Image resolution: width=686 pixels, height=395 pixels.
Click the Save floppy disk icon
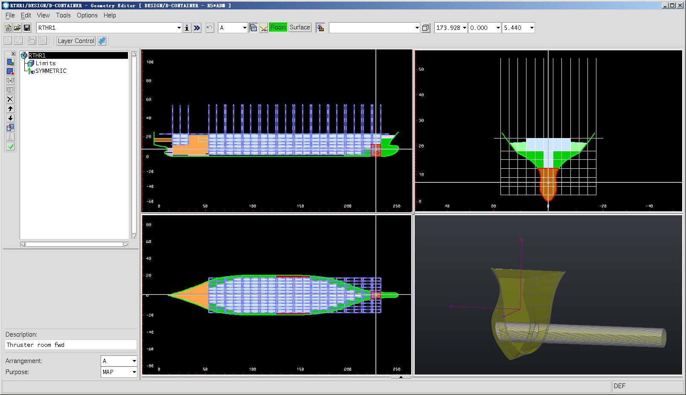coord(27,28)
